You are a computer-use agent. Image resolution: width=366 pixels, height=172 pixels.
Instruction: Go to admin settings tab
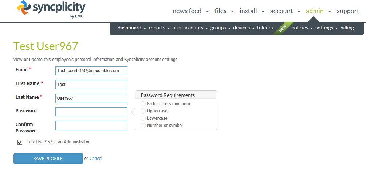point(324,28)
